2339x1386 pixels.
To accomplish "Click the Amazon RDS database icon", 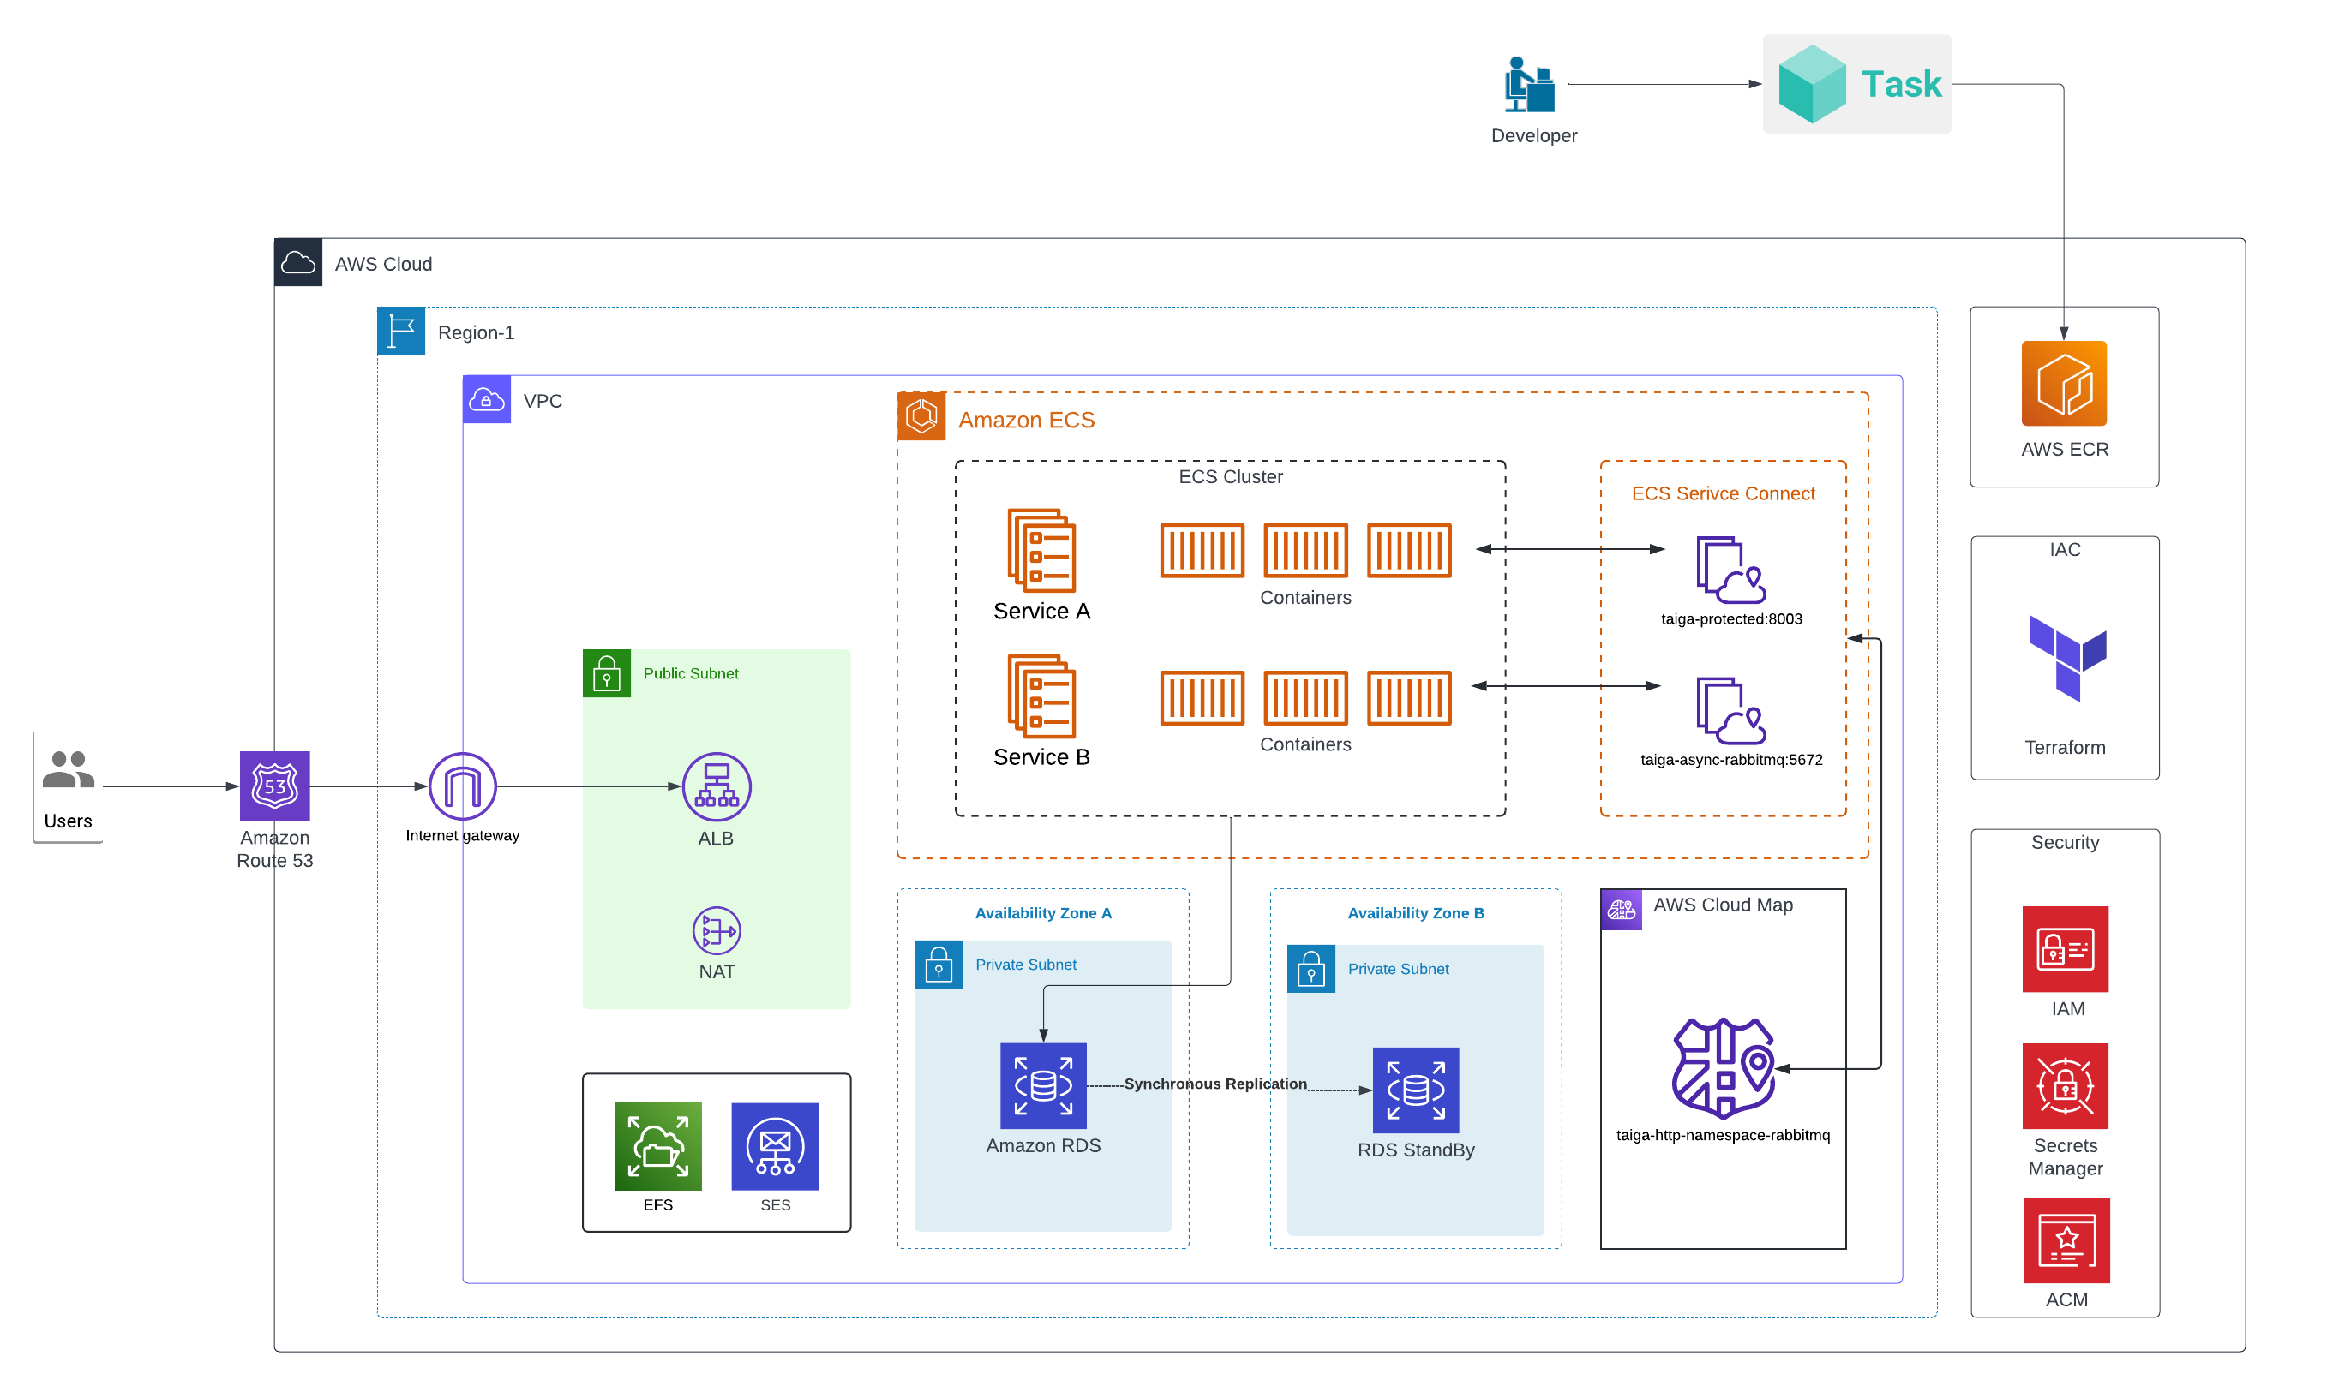I will click(1043, 1085).
